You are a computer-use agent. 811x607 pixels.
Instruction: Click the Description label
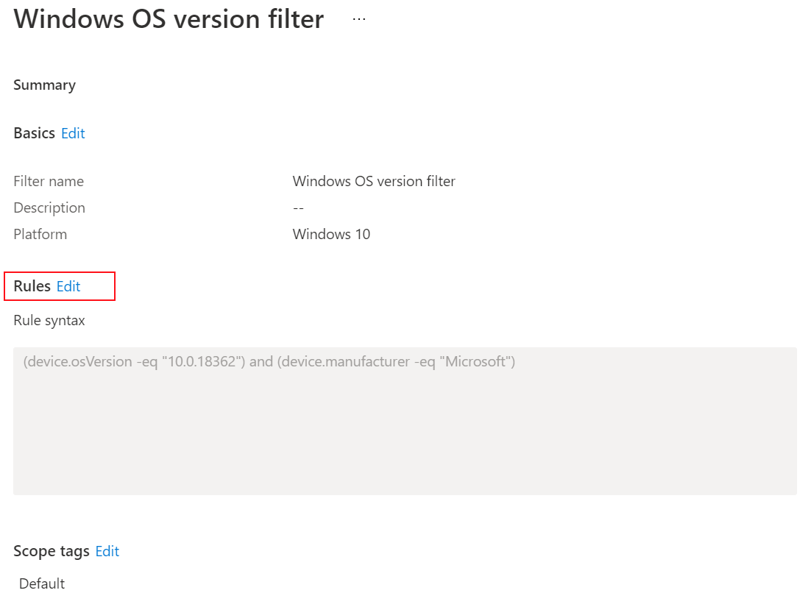tap(49, 207)
